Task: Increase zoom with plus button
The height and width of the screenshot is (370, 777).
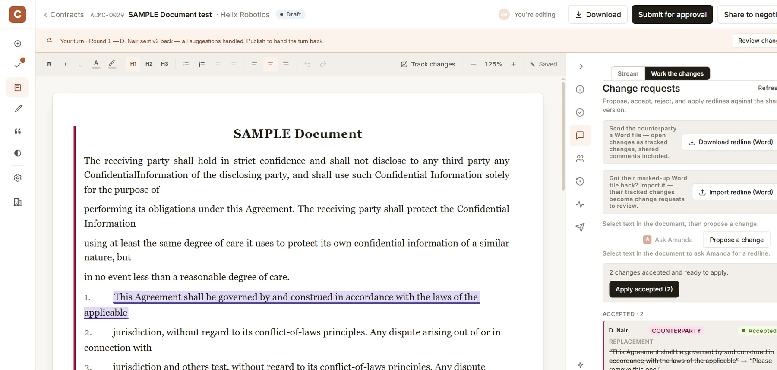Action: pos(513,64)
